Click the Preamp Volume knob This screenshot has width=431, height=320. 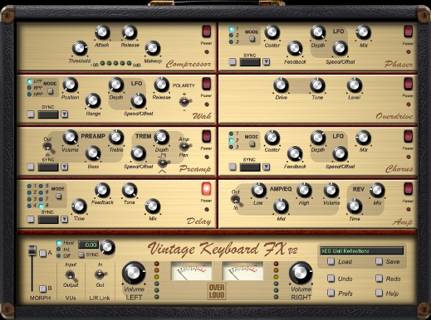pos(71,137)
